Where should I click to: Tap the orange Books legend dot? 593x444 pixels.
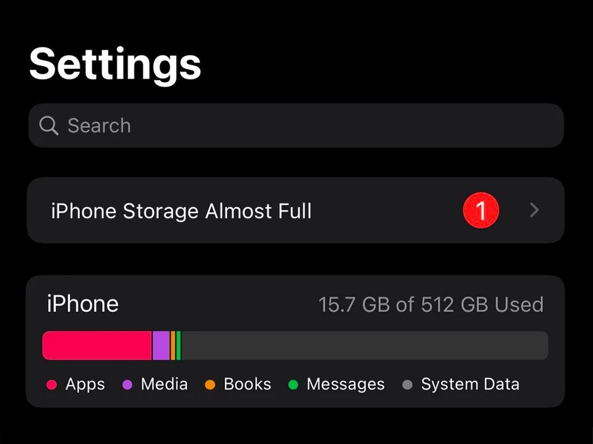(210, 385)
